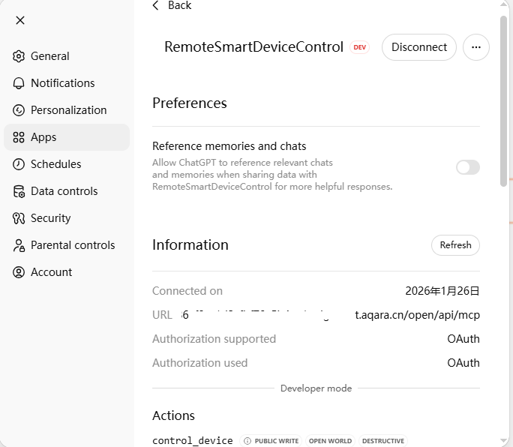This screenshot has width=513, height=447.
Task: Open the three-dot more options menu
Action: 475,47
